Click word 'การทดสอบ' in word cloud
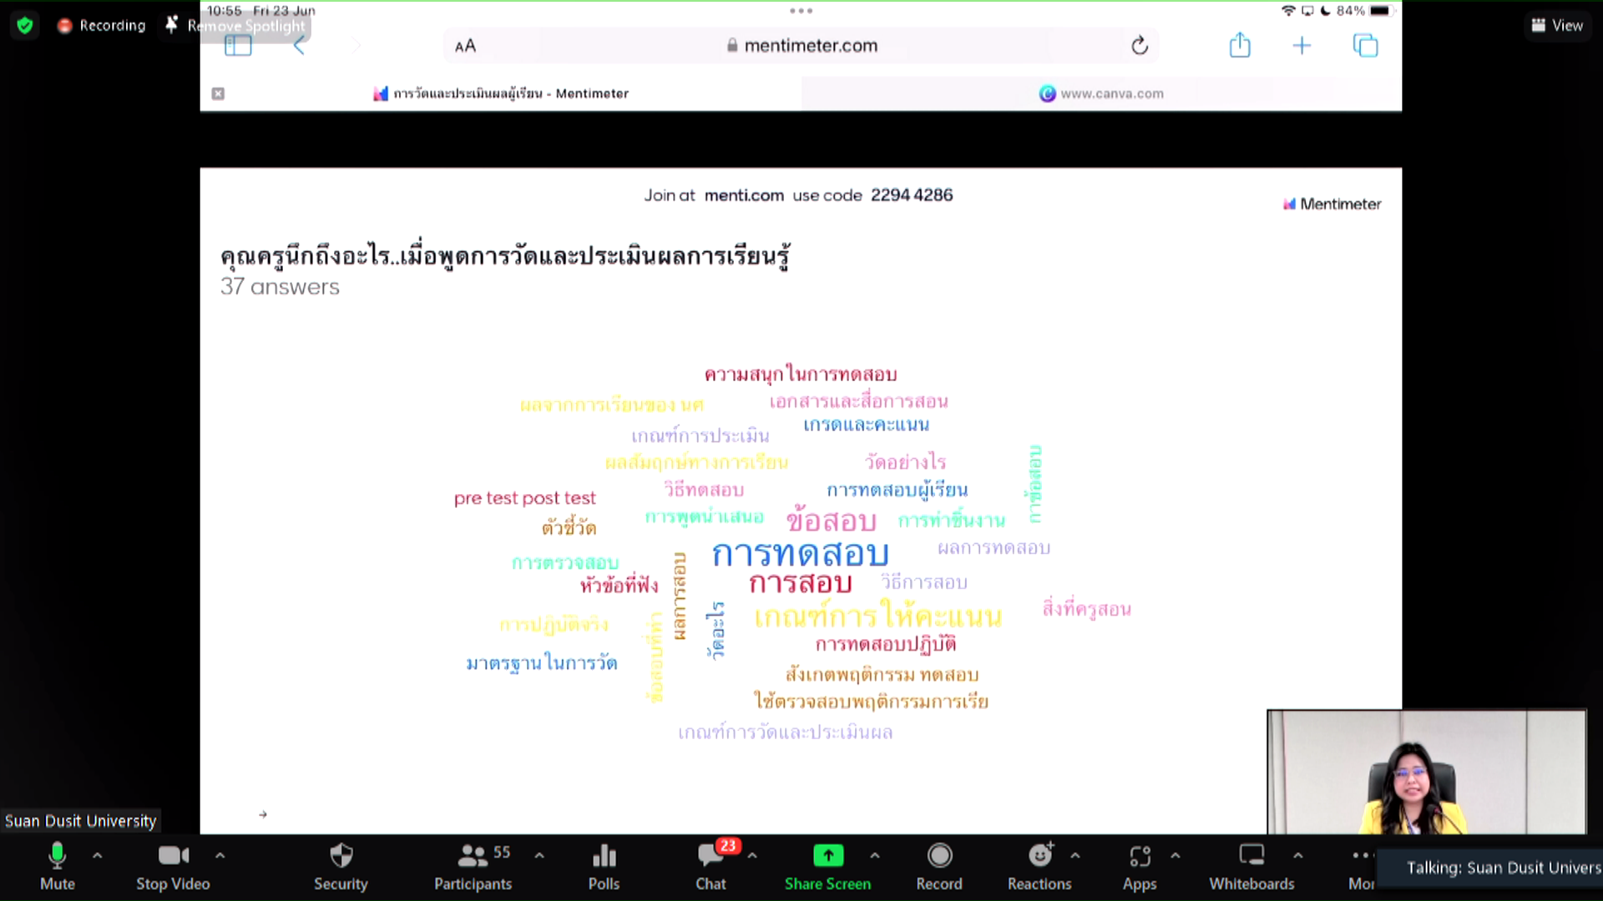Viewport: 1603px width, 901px height. click(x=800, y=552)
